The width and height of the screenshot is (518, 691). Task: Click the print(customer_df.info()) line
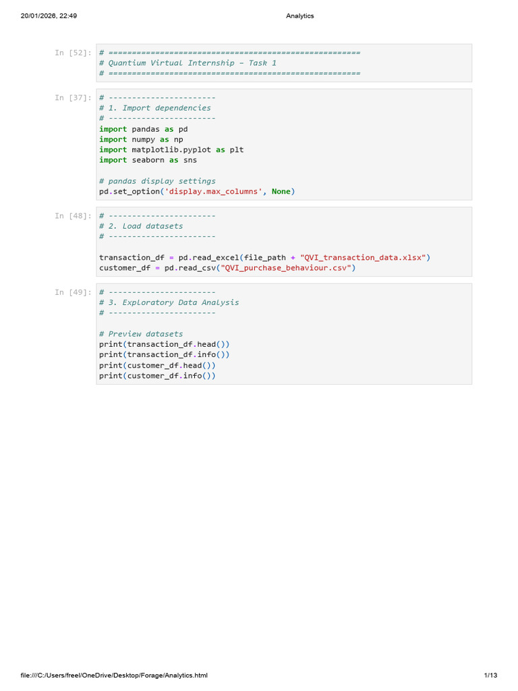(x=157, y=376)
